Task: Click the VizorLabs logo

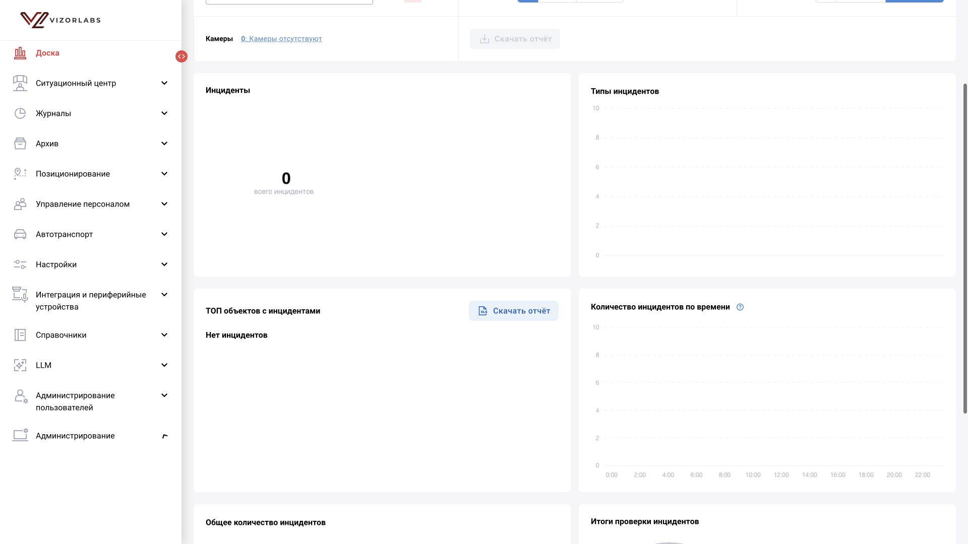Action: (x=60, y=20)
